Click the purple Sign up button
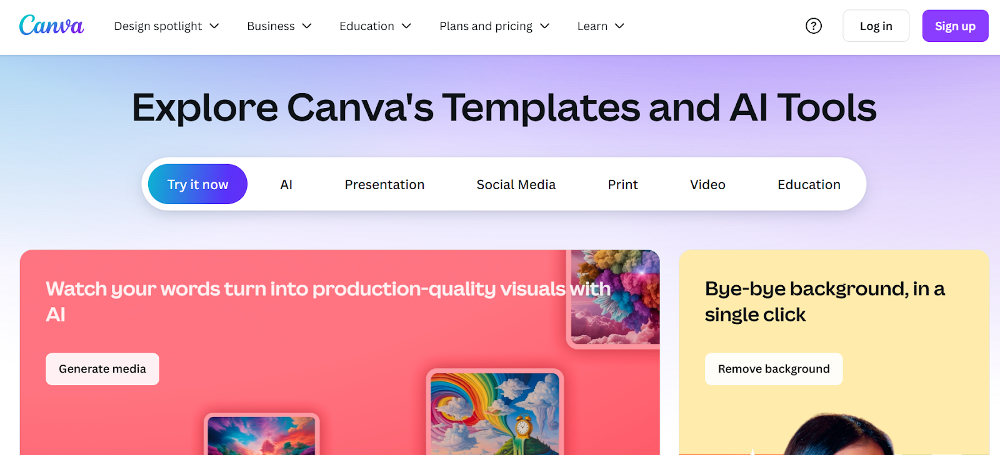The height and width of the screenshot is (455, 1000). [x=955, y=26]
